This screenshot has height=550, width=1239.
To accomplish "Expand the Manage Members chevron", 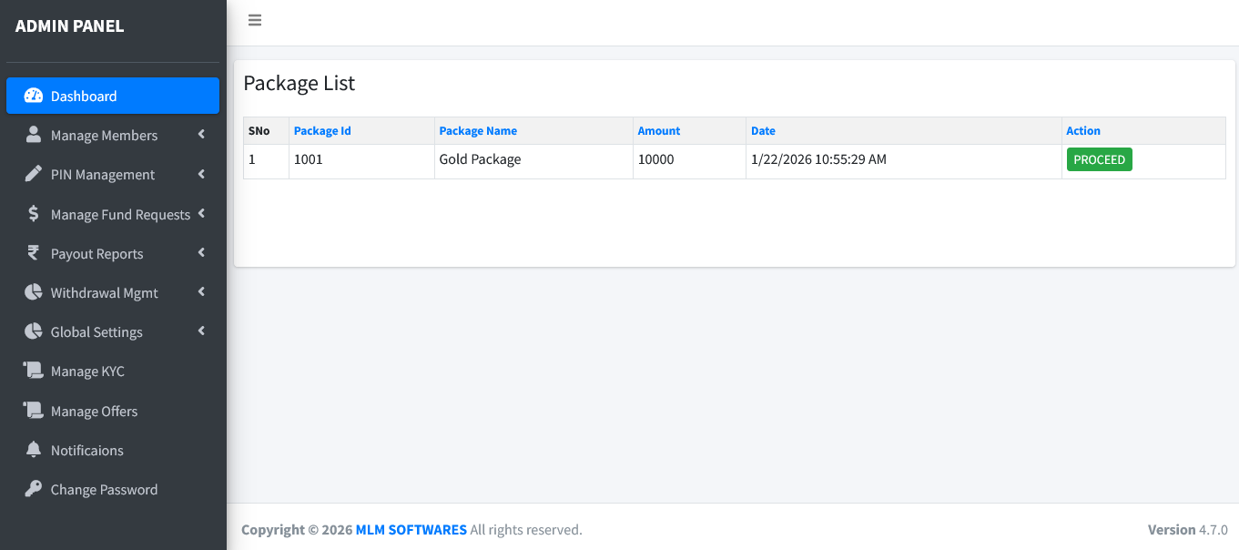I will click(201, 135).
